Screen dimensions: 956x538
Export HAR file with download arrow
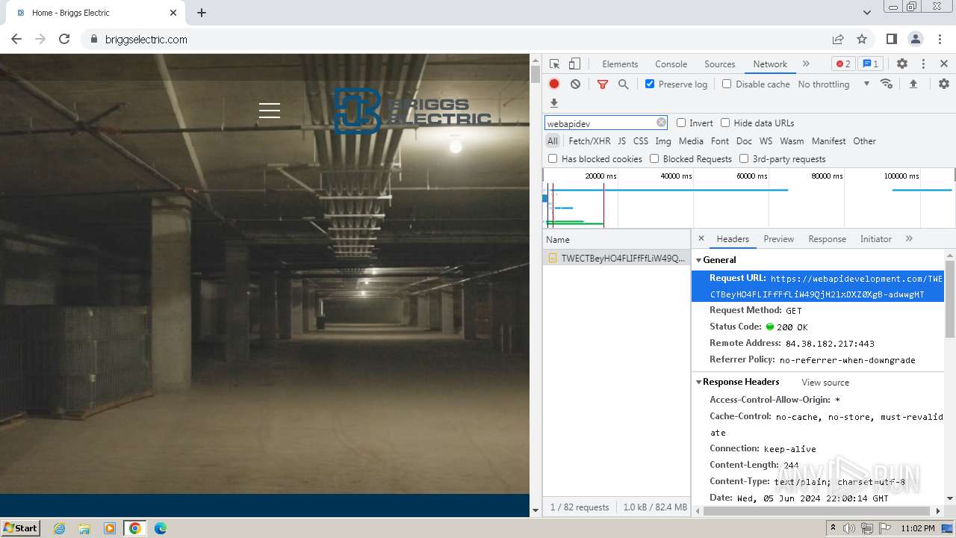pos(554,103)
